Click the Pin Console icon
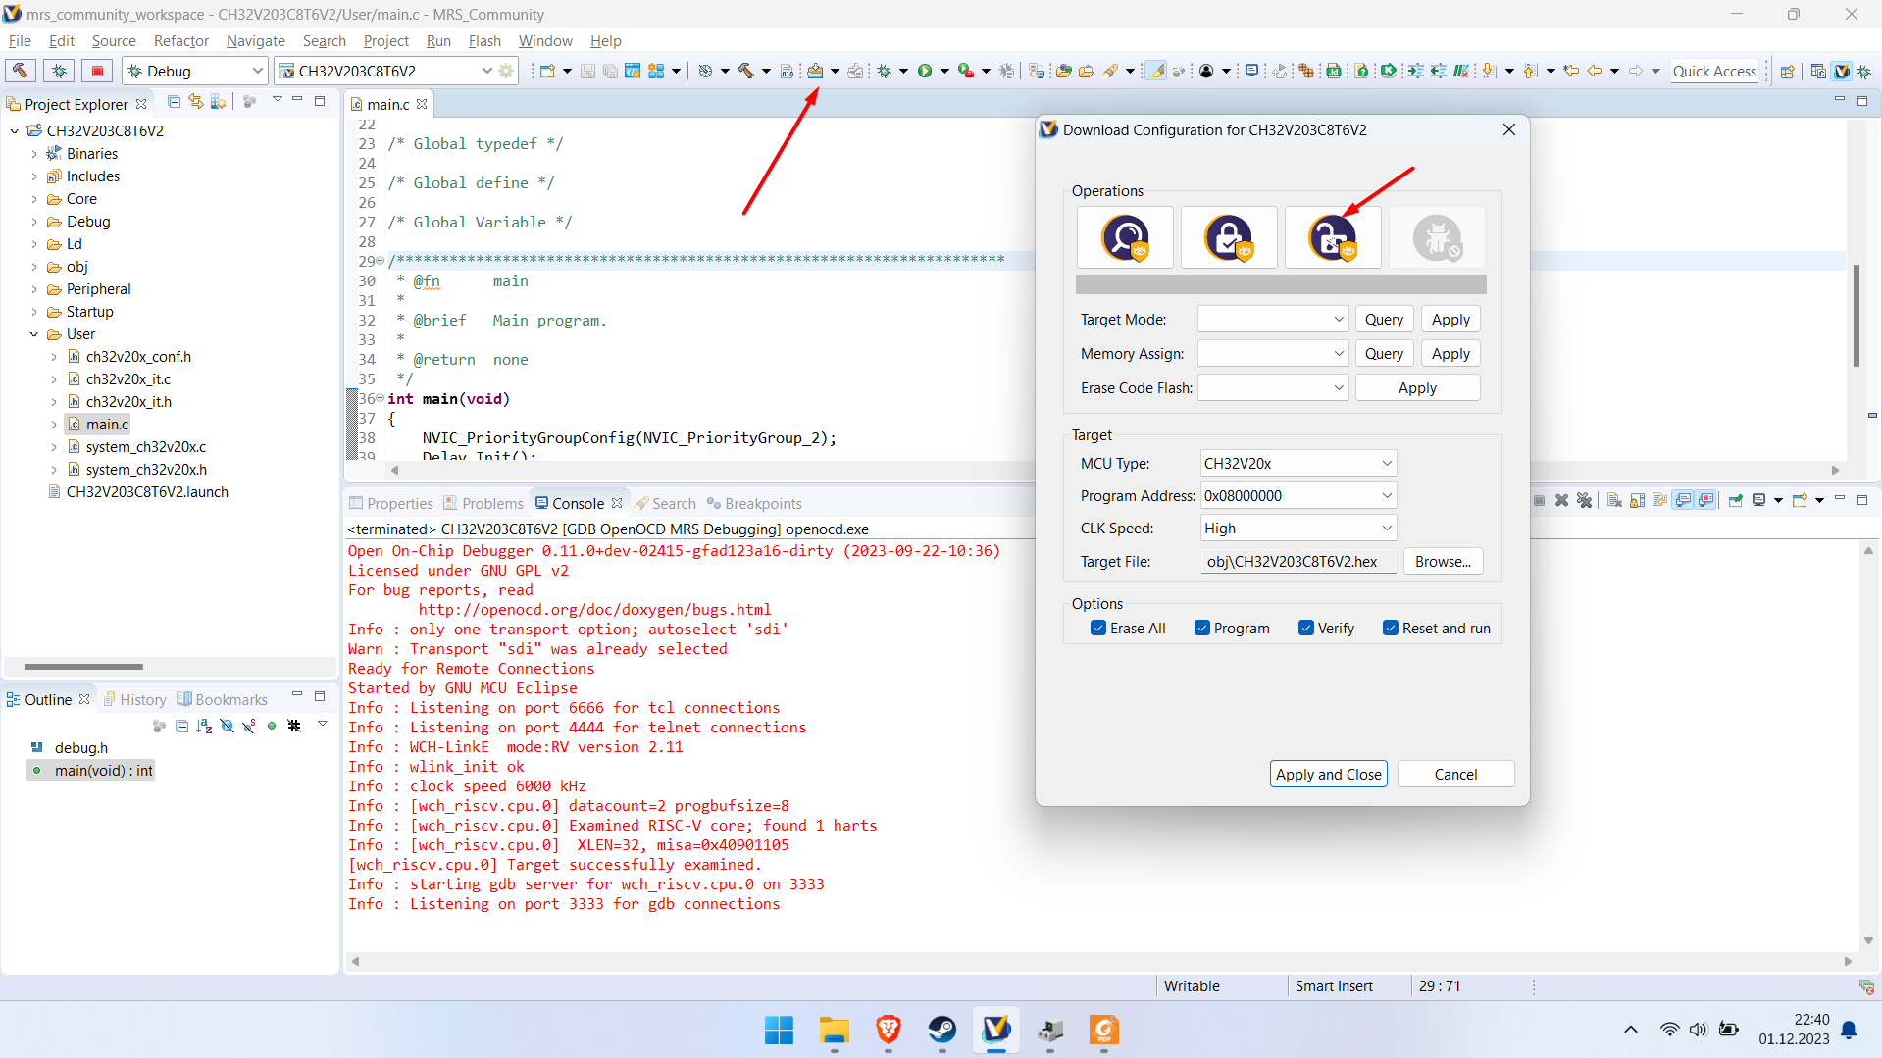This screenshot has width=1882, height=1058. pos(1735,501)
